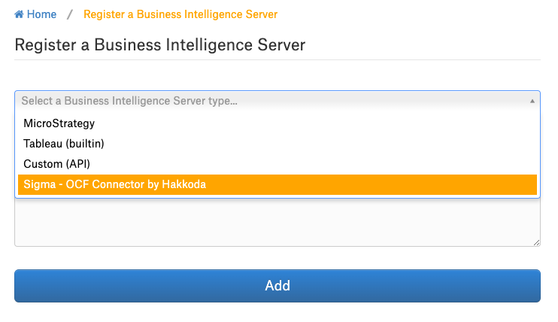Select the Tableau (builtin) option
Viewport: 558px width, 322px height.
coord(277,144)
